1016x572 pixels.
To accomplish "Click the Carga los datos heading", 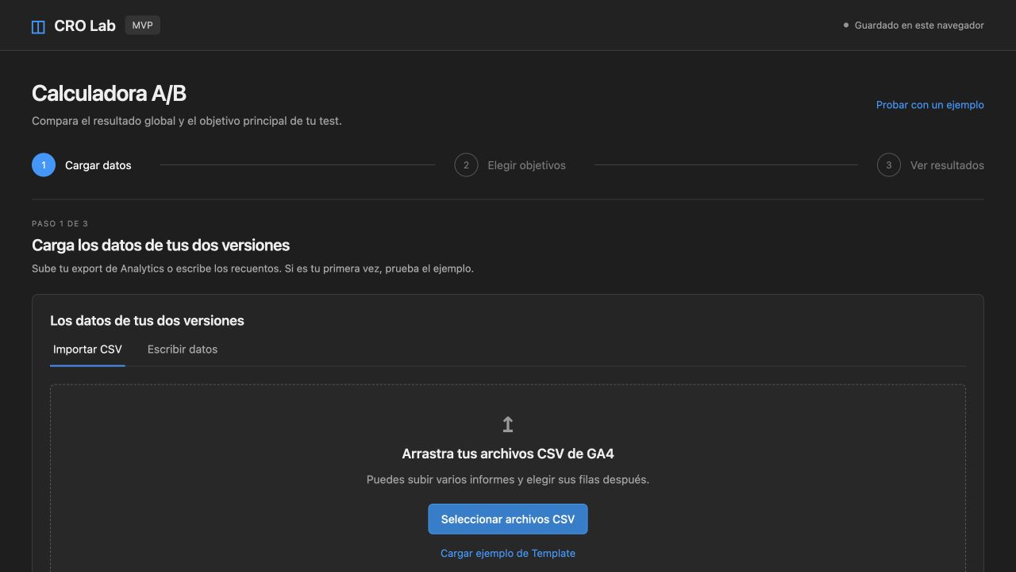I will 160,245.
